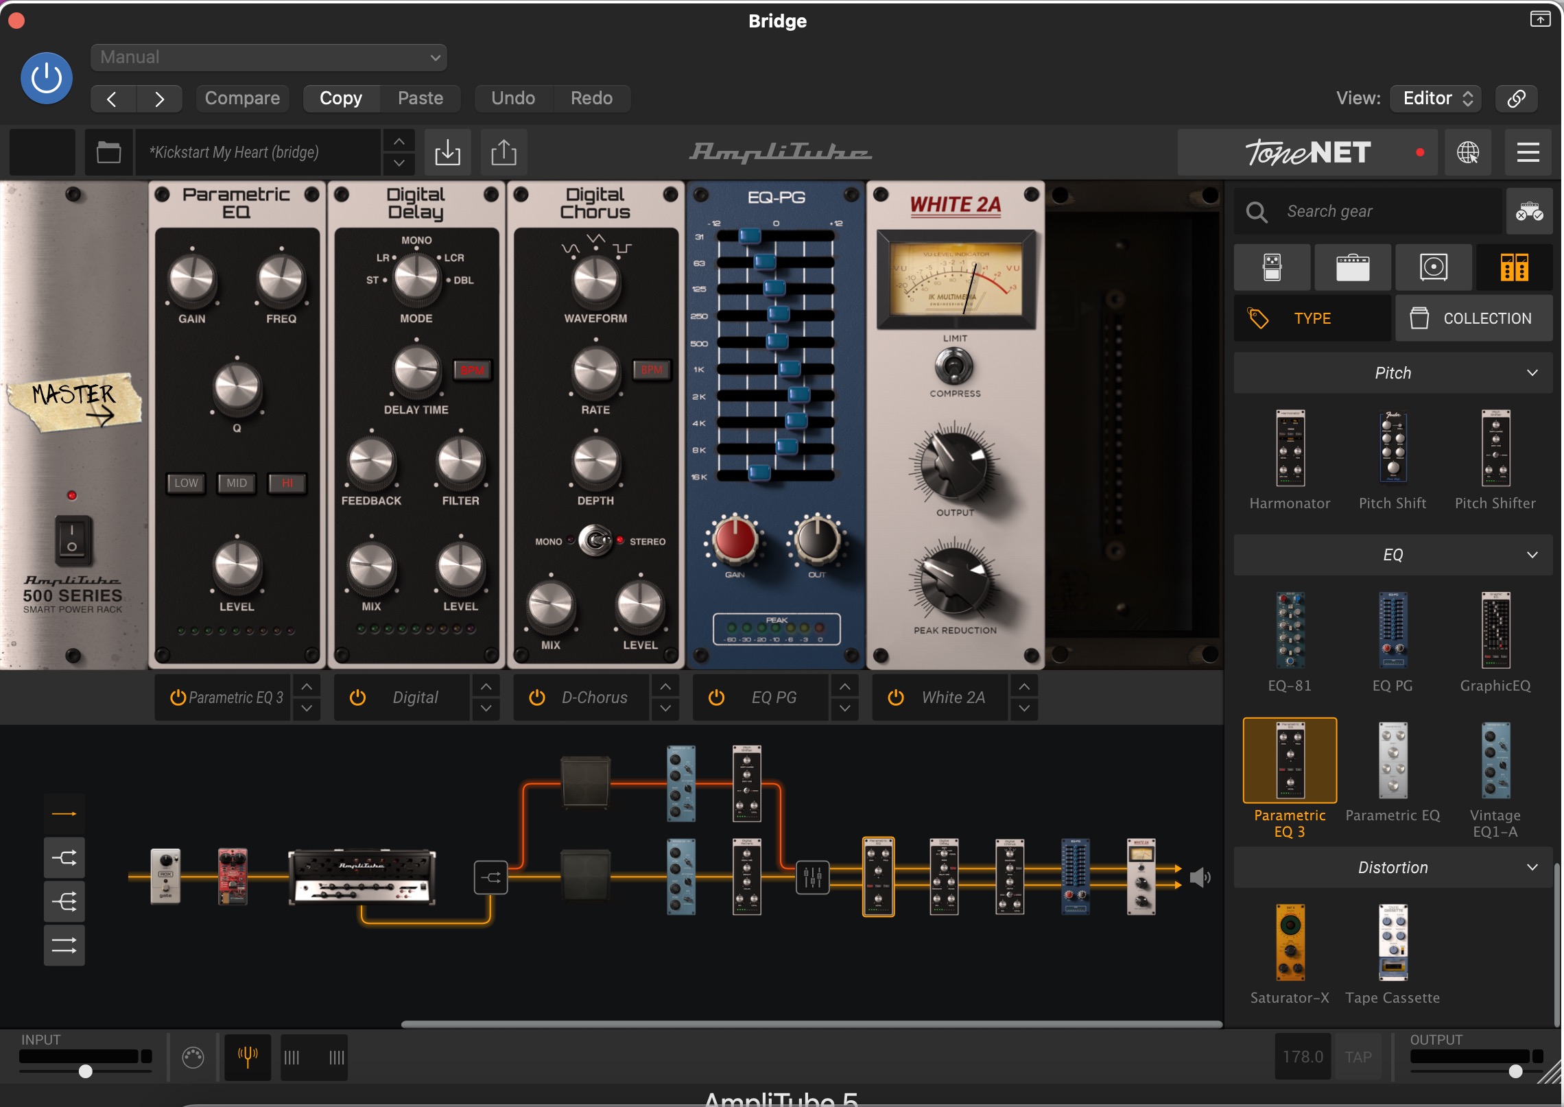1564x1107 pixels.
Task: Open the hamburger main menu
Action: click(x=1528, y=152)
